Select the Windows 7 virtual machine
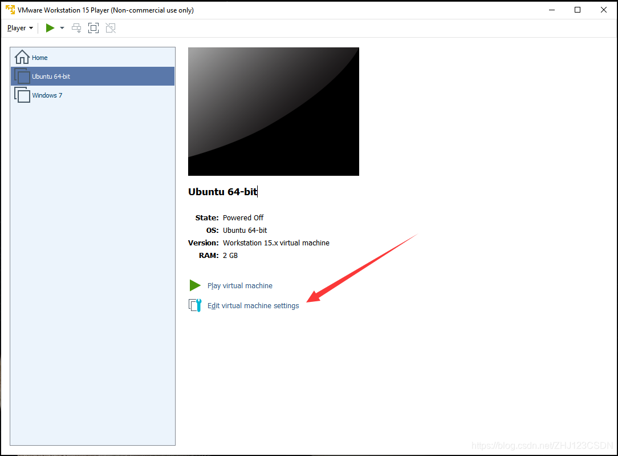The height and width of the screenshot is (456, 618). pyautogui.click(x=92, y=95)
